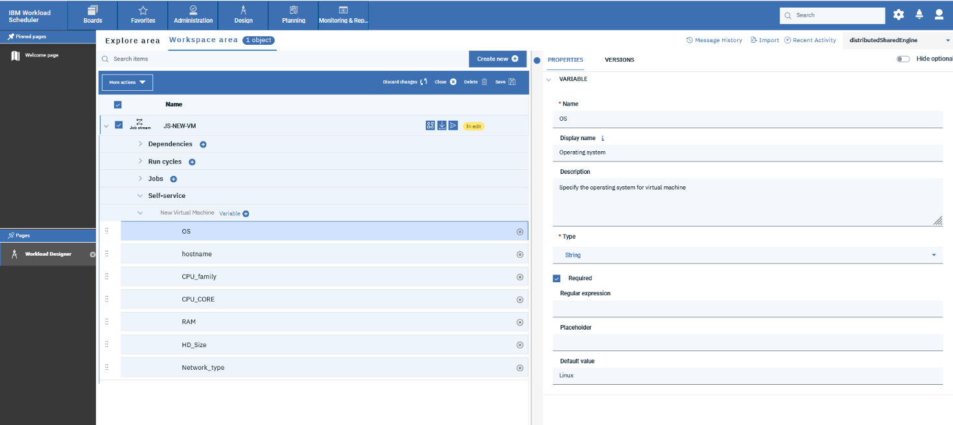953x425 pixels.
Task: Switch to the VERSIONS tab
Action: click(x=619, y=60)
